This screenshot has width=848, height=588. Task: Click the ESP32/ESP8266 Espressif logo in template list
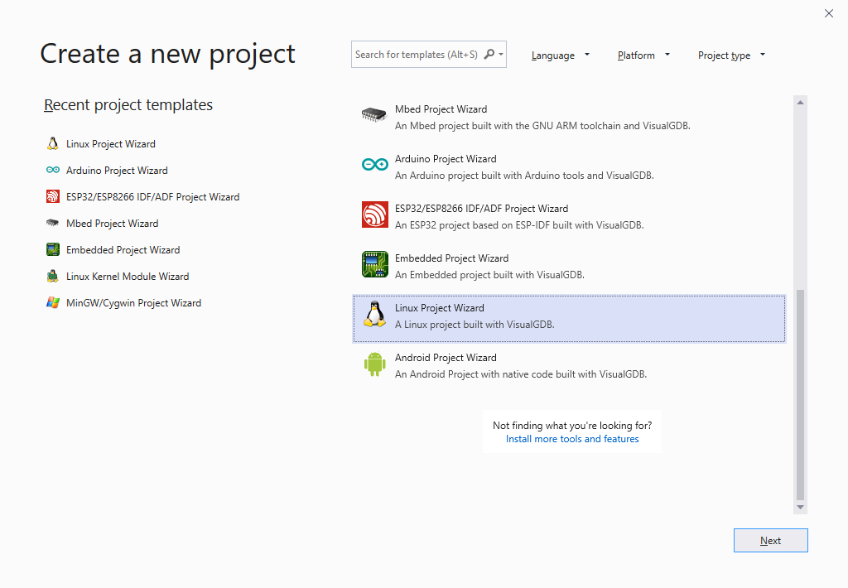(375, 214)
